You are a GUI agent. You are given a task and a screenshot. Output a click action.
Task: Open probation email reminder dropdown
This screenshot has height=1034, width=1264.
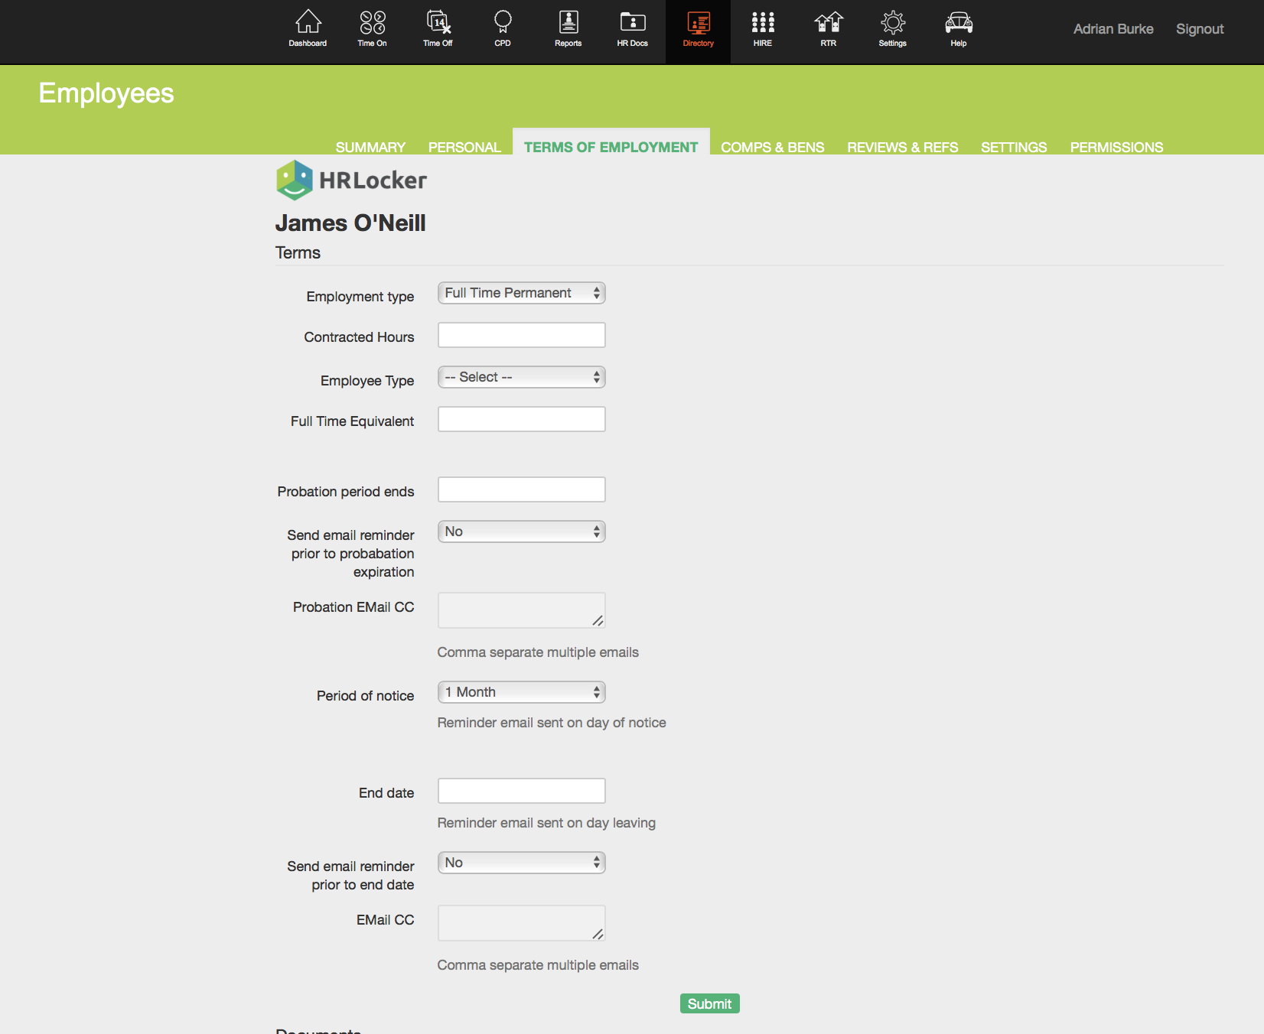521,532
